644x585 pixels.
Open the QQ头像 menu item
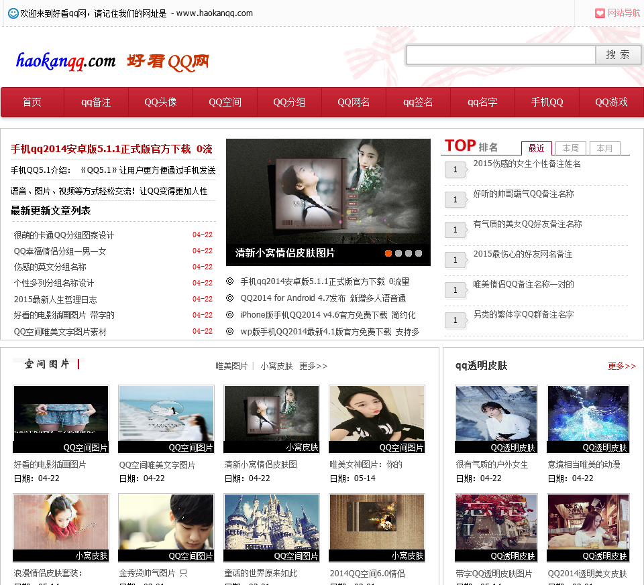point(160,102)
